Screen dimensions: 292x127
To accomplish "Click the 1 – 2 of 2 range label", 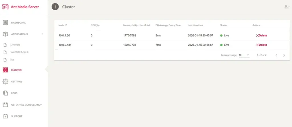I will point(261,55).
